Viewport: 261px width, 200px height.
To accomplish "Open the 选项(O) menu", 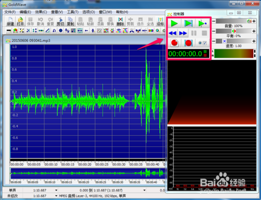I will (89, 12).
